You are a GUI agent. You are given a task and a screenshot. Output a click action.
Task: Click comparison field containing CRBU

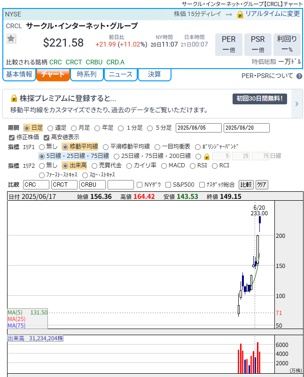pos(93,185)
